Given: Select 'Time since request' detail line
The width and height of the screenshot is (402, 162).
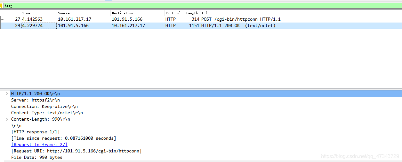Looking at the screenshot, I should click(63, 138).
